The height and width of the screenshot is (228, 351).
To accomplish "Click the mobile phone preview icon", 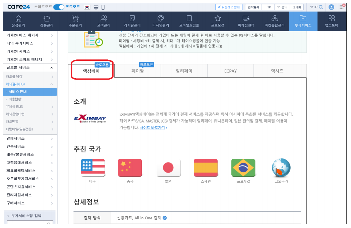I will click(103, 7).
